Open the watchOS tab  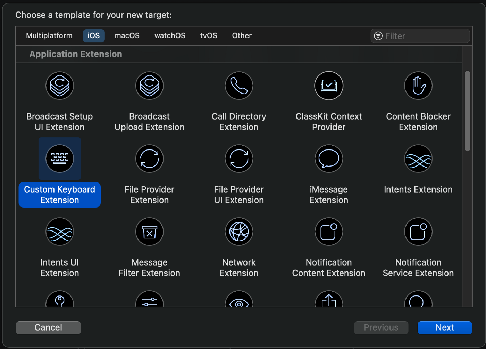click(x=170, y=36)
